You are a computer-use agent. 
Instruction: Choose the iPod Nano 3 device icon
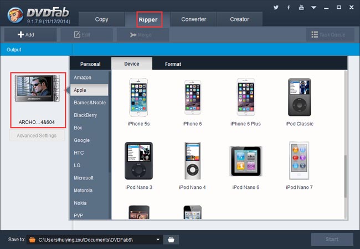(138, 161)
